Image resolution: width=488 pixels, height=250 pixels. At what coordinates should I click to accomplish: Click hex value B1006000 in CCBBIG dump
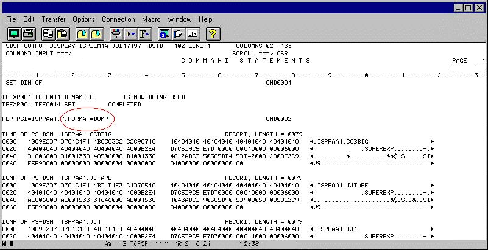(x=42, y=156)
